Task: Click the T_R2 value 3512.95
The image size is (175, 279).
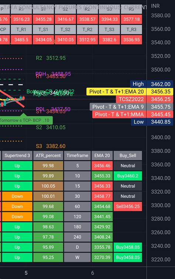Action: coord(87,39)
